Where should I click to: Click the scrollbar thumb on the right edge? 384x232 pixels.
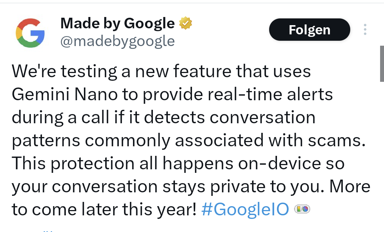point(382,64)
